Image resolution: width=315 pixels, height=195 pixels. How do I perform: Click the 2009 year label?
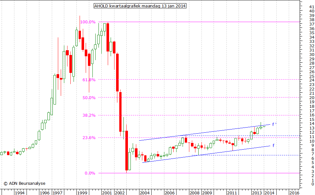(207, 193)
